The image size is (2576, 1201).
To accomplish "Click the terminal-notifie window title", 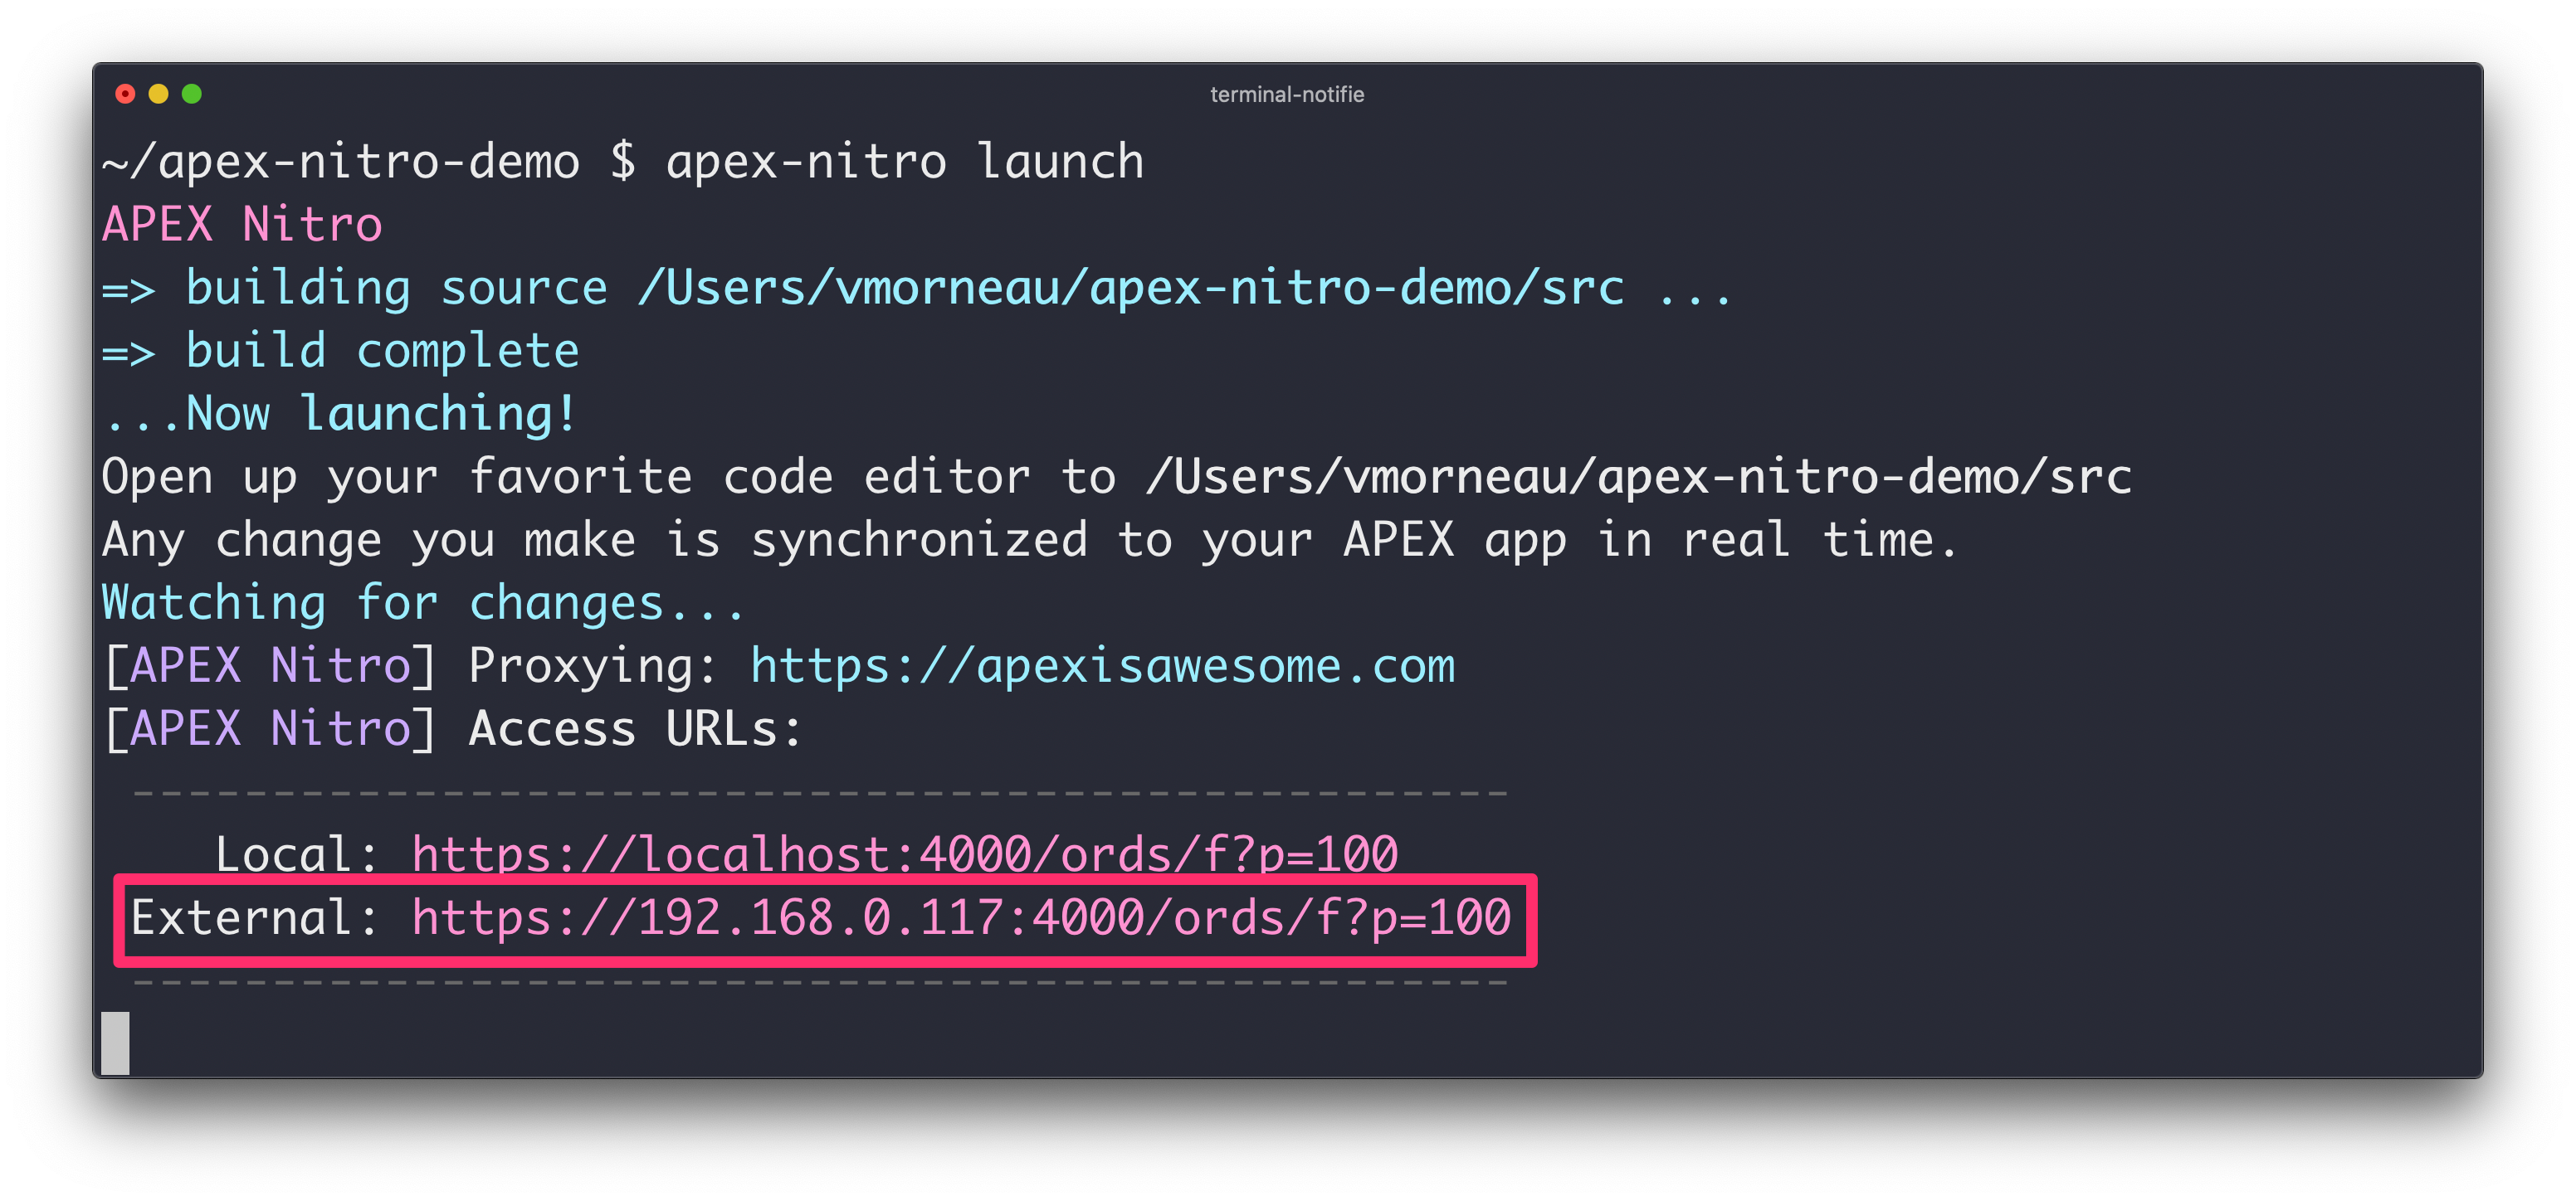I will pyautogui.click(x=1286, y=94).
